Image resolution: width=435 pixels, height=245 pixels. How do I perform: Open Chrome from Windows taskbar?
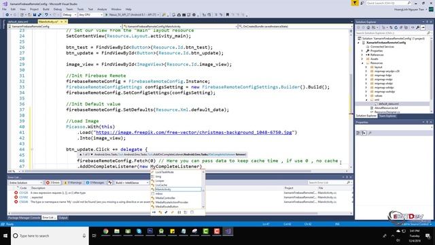[106, 231]
